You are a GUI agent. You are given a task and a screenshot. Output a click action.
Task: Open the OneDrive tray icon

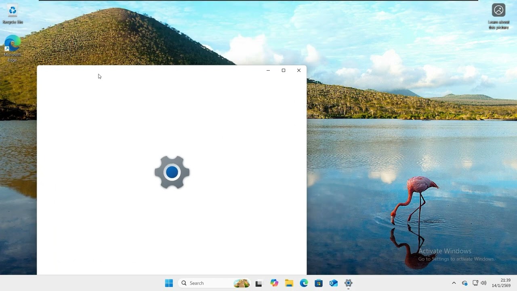tap(464, 283)
